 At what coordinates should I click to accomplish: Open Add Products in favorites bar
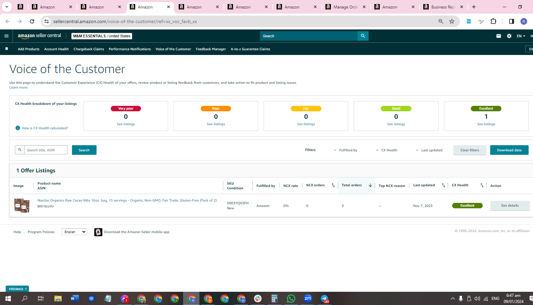point(29,49)
